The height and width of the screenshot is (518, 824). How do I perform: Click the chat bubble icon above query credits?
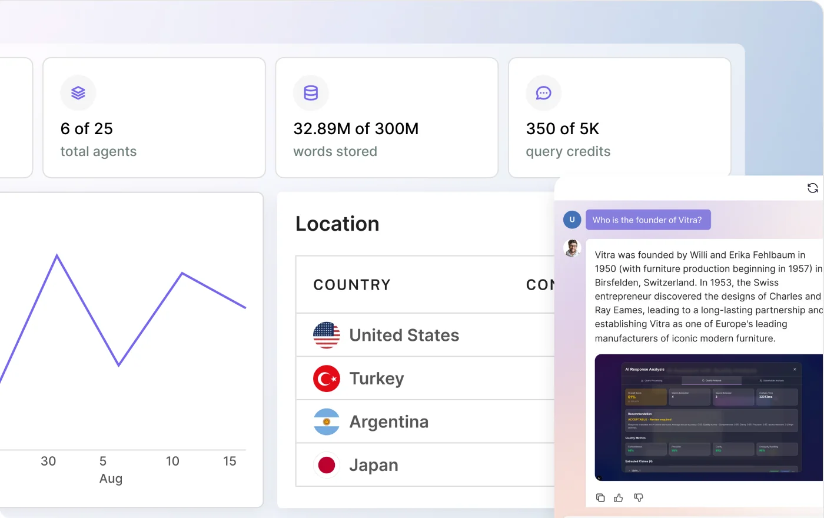543,93
